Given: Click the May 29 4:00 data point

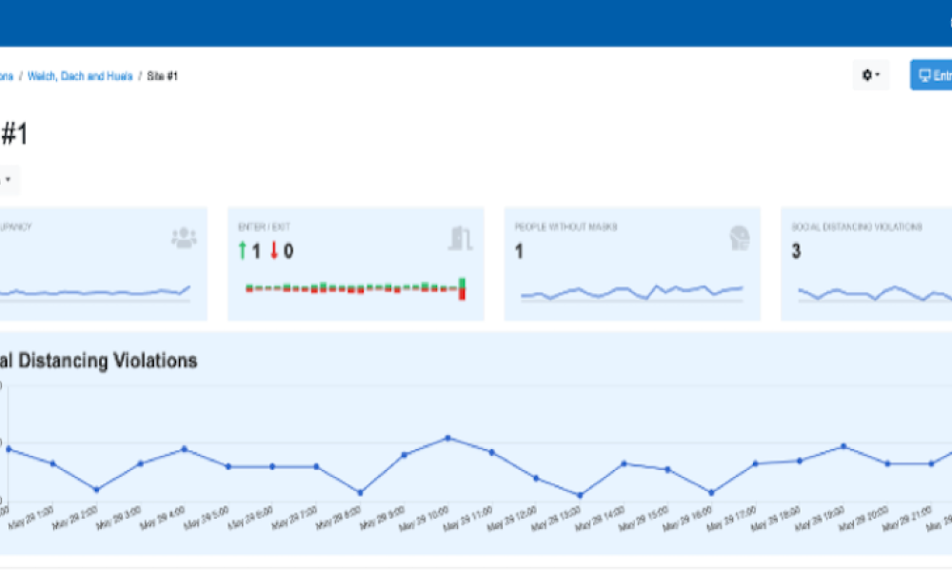Looking at the screenshot, I should tap(185, 449).
